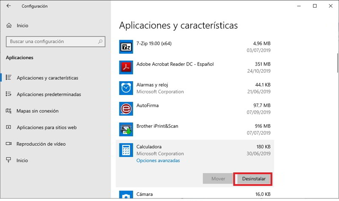Click the 7-Zip app icon
This screenshot has height=201, width=339.
click(126, 46)
